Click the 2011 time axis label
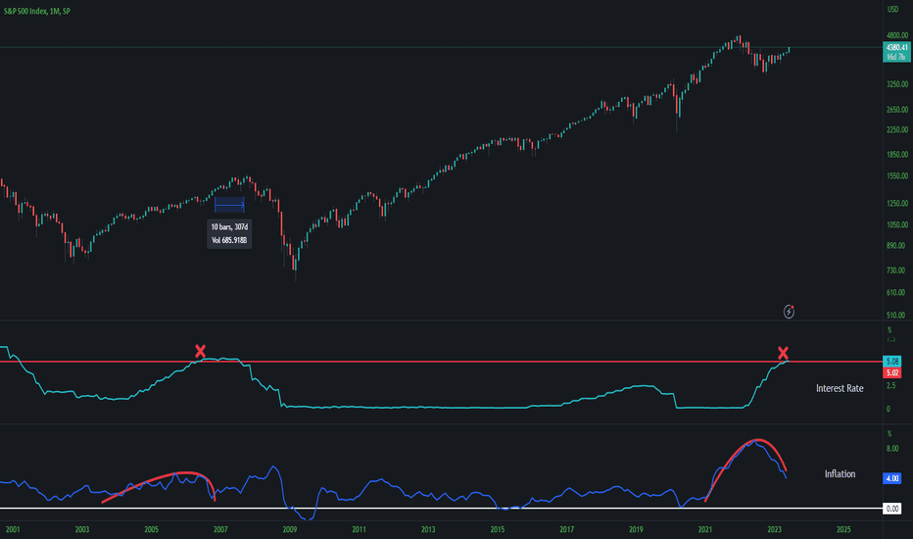 [360, 529]
